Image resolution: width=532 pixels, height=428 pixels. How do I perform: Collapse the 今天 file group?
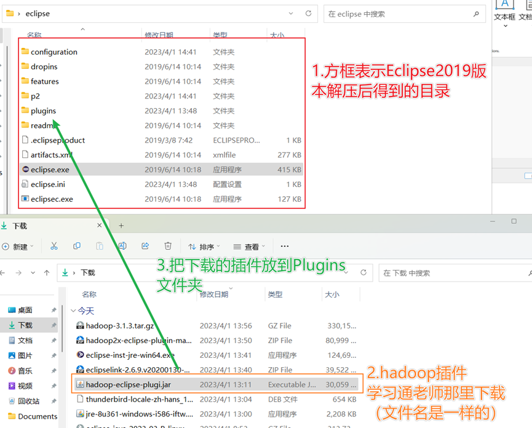pyautogui.click(x=73, y=311)
